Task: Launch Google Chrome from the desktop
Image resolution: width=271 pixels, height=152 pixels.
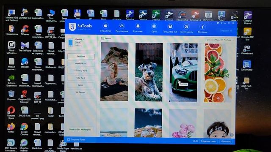Action: click(x=24, y=129)
